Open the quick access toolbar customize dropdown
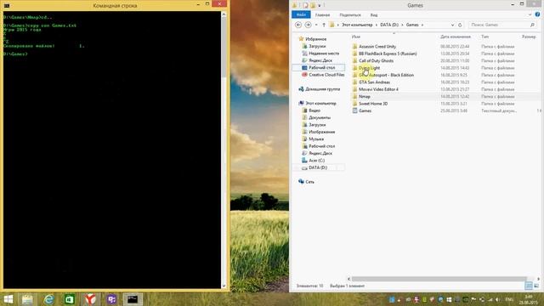Image resolution: width=544 pixels, height=306 pixels. coord(320,6)
